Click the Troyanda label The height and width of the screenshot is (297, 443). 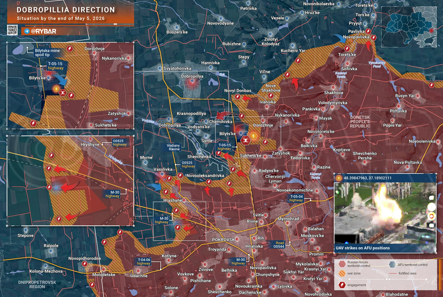pos(217,249)
